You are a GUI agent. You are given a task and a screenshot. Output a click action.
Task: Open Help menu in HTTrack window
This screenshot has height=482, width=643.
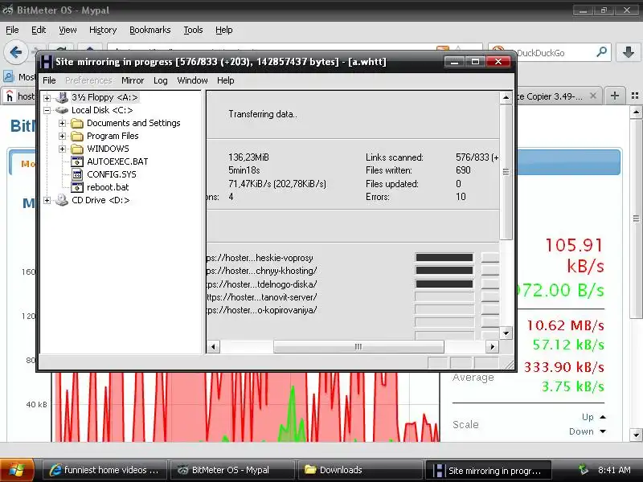click(226, 80)
